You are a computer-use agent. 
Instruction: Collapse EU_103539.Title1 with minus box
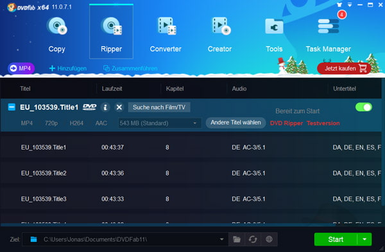point(12,107)
